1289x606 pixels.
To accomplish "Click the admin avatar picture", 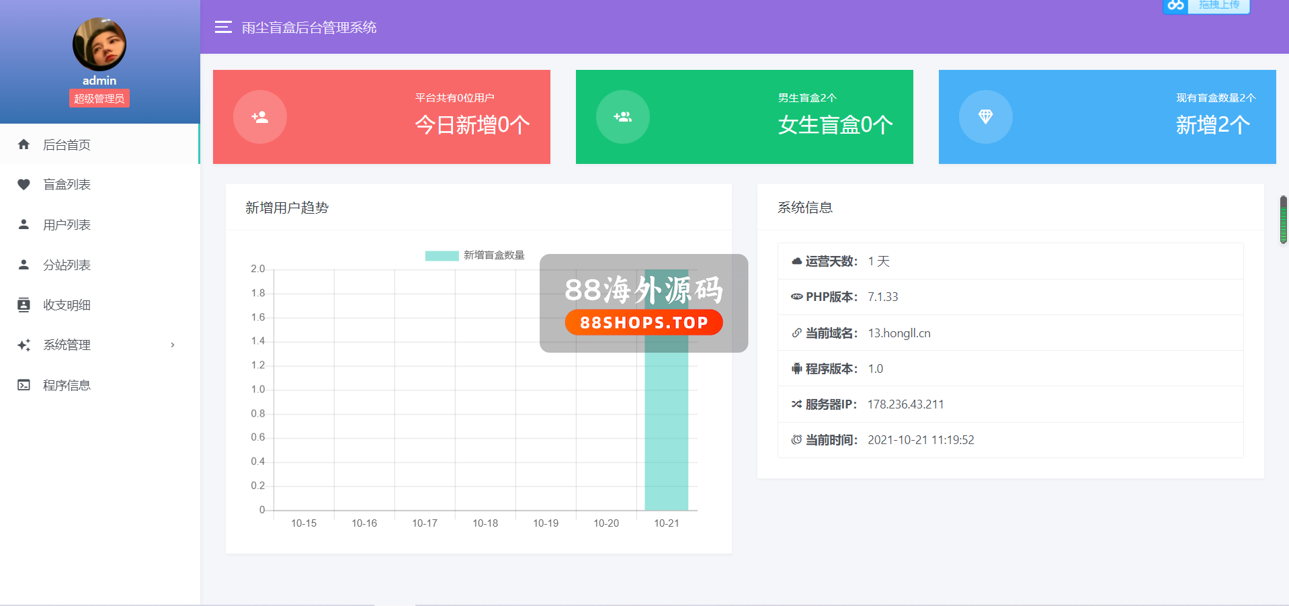I will 99,44.
